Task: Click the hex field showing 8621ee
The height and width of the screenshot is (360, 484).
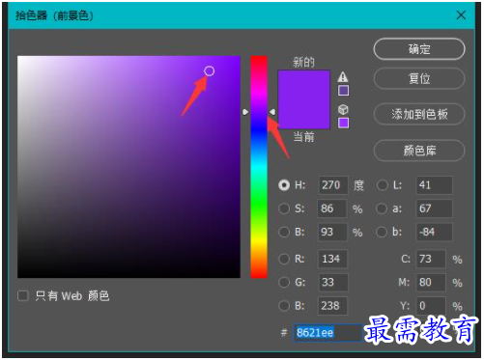Action: click(327, 332)
